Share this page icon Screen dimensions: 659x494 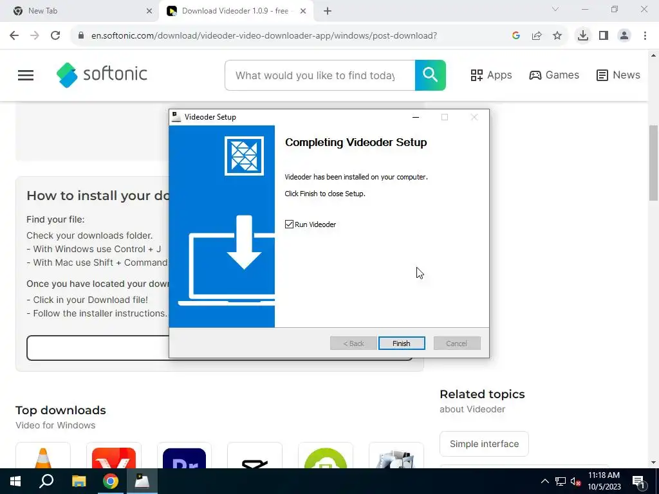tap(537, 35)
